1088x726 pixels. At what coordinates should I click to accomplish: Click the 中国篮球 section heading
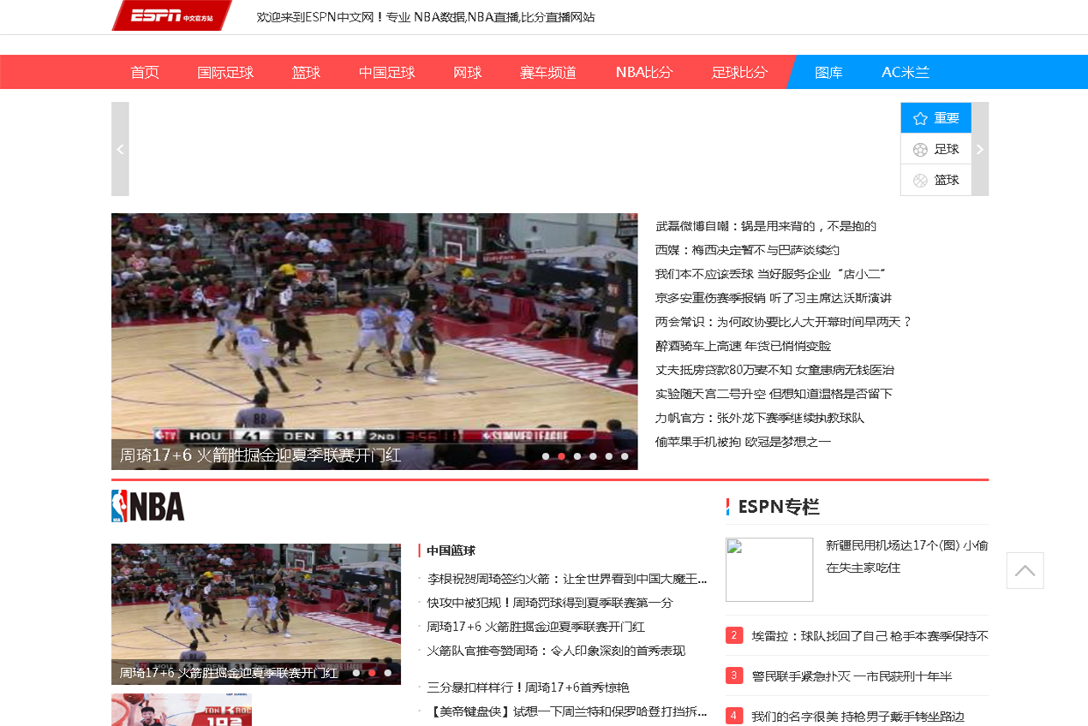pyautogui.click(x=451, y=550)
